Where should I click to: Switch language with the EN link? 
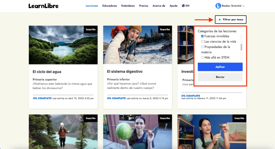click(187, 6)
